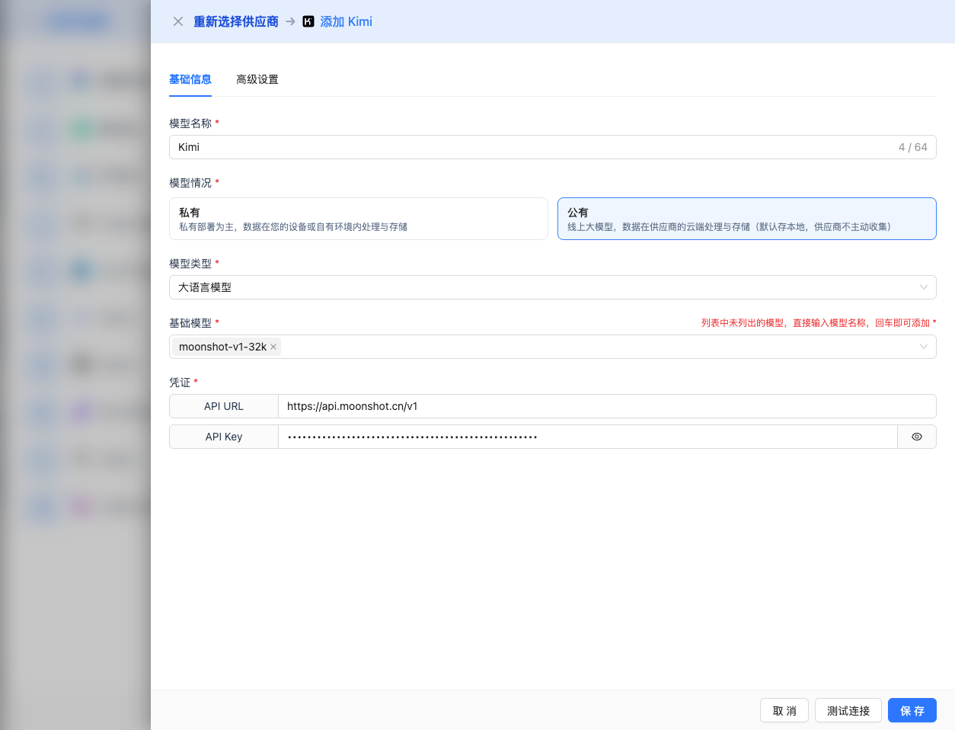Switch to the 基础信息 tab
Screen dimensions: 955x730
point(190,79)
